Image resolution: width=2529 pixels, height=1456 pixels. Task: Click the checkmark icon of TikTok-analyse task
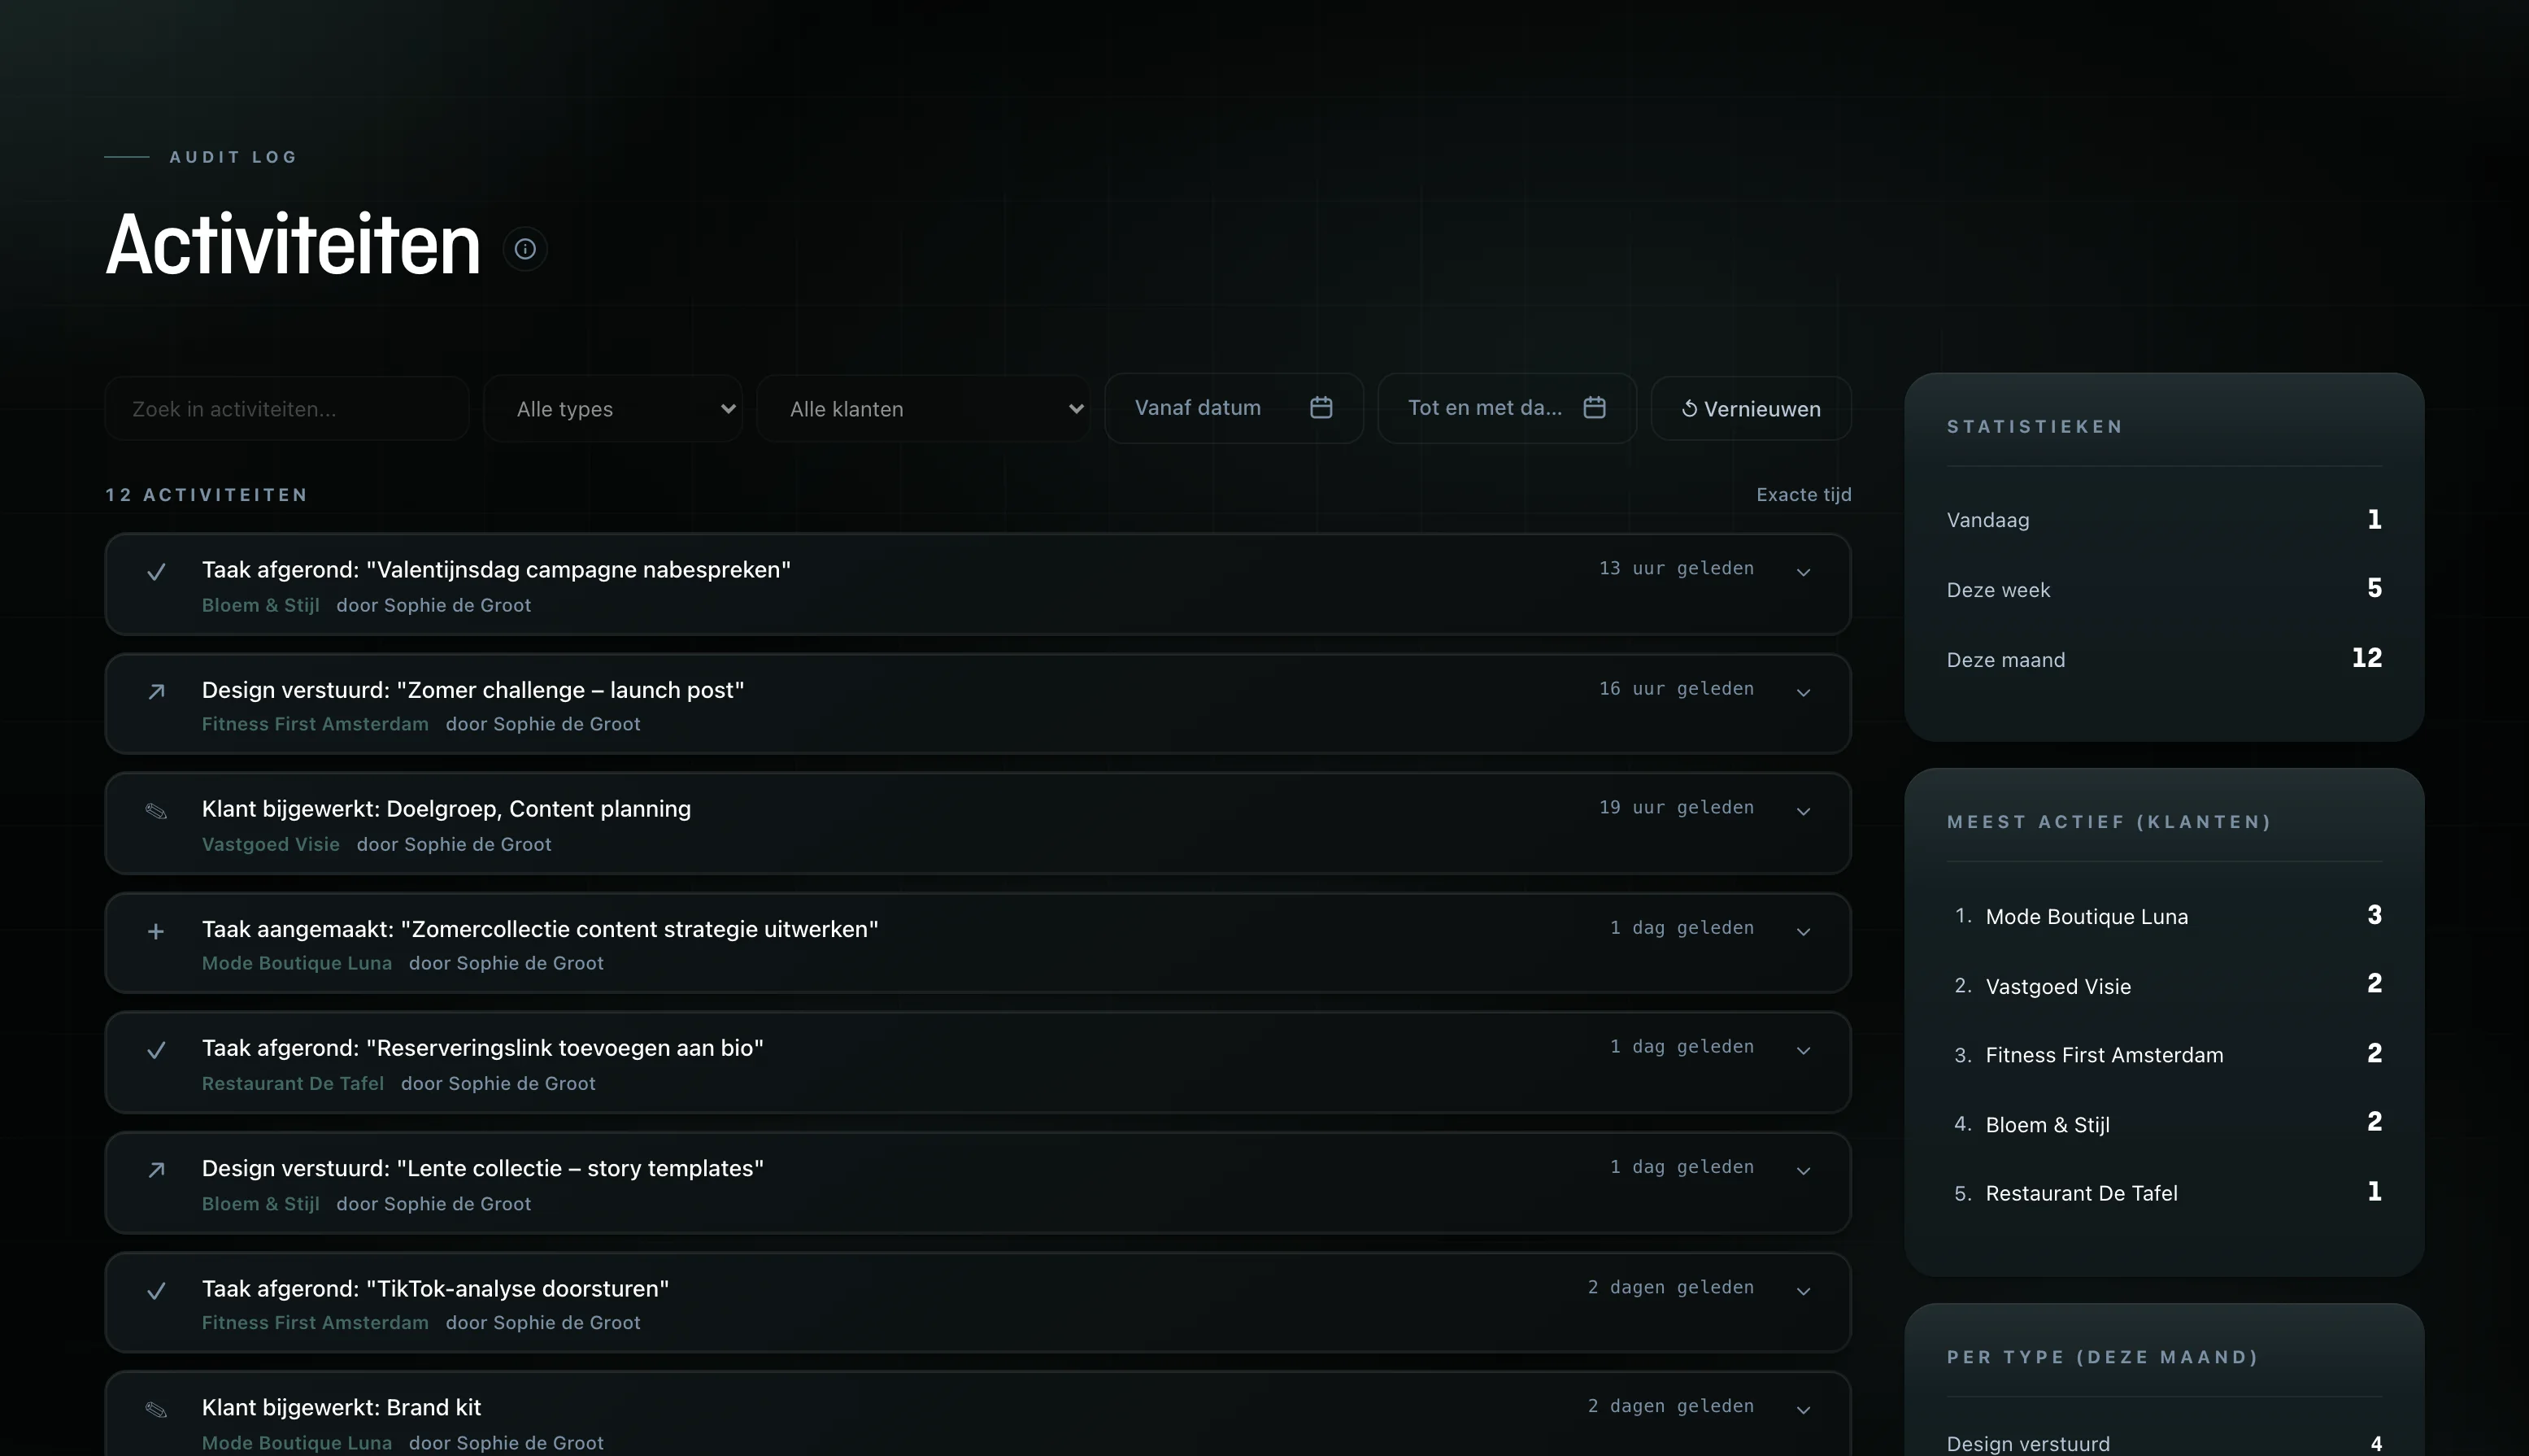(156, 1291)
